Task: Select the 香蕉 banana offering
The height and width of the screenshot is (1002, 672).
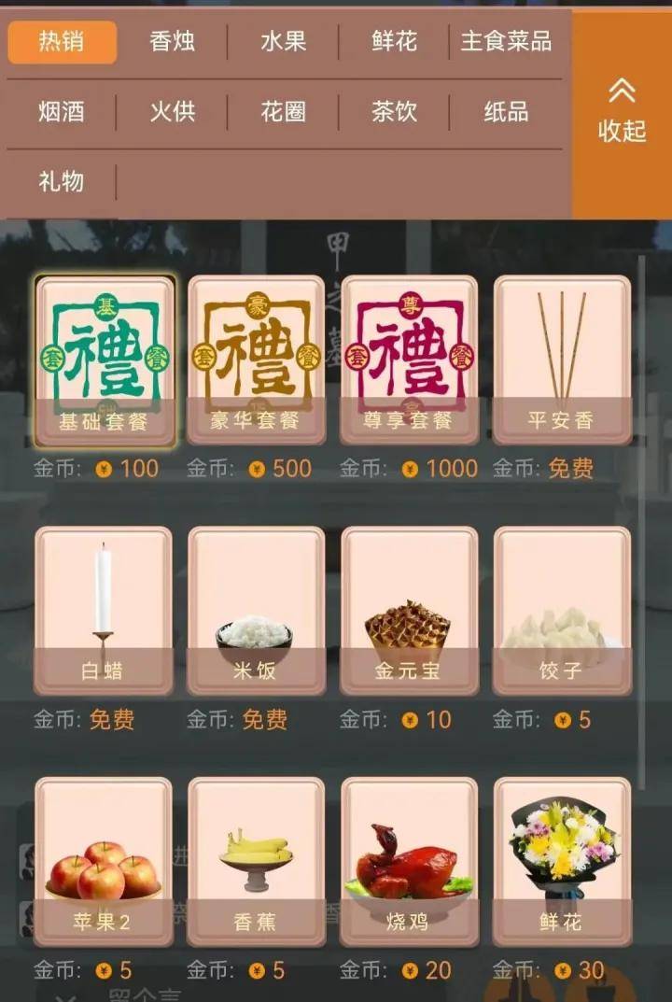Action: tap(256, 861)
